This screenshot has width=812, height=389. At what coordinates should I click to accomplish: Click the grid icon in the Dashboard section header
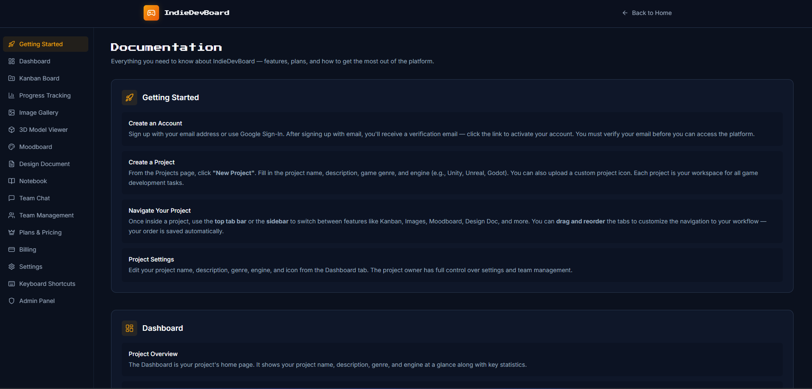tap(129, 328)
